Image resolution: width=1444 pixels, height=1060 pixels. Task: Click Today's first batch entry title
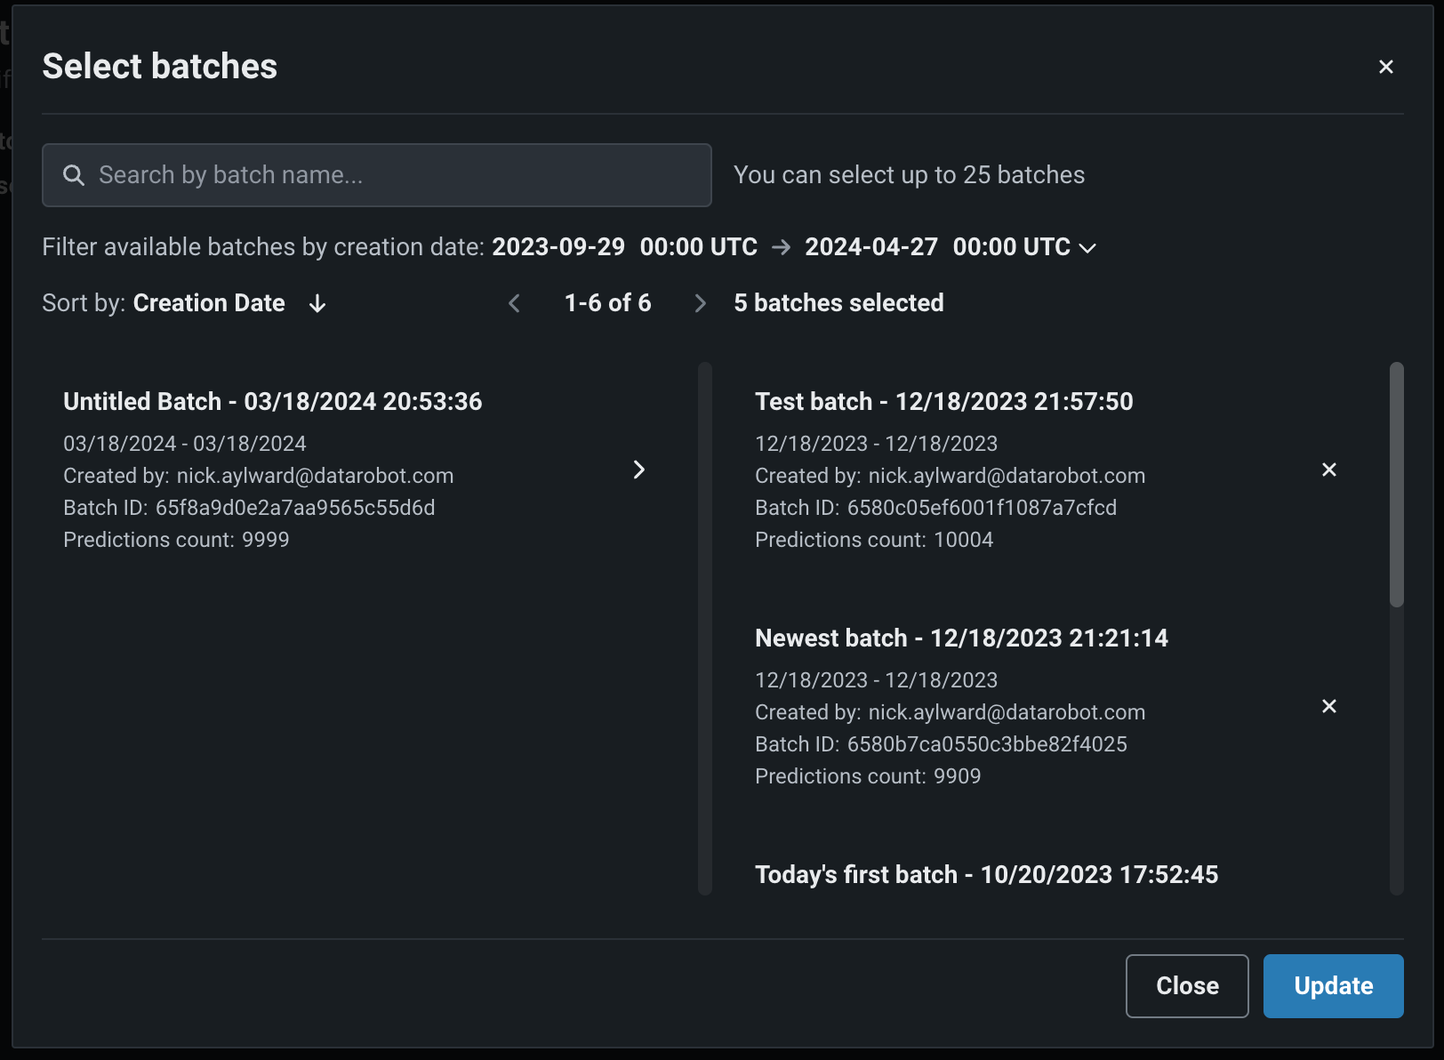point(986,875)
